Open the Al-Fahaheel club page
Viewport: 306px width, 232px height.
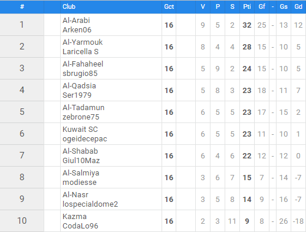83,64
